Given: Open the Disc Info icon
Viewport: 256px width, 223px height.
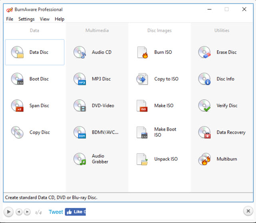Looking at the screenshot, I should (x=204, y=79).
